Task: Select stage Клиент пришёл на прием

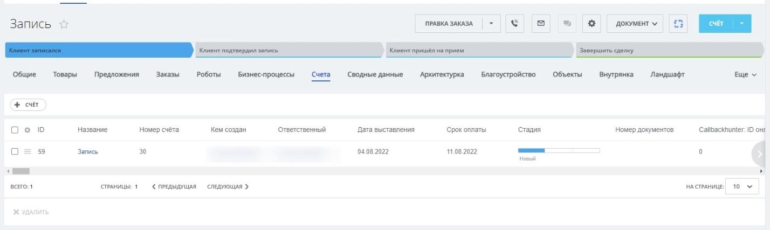Action: coord(480,50)
